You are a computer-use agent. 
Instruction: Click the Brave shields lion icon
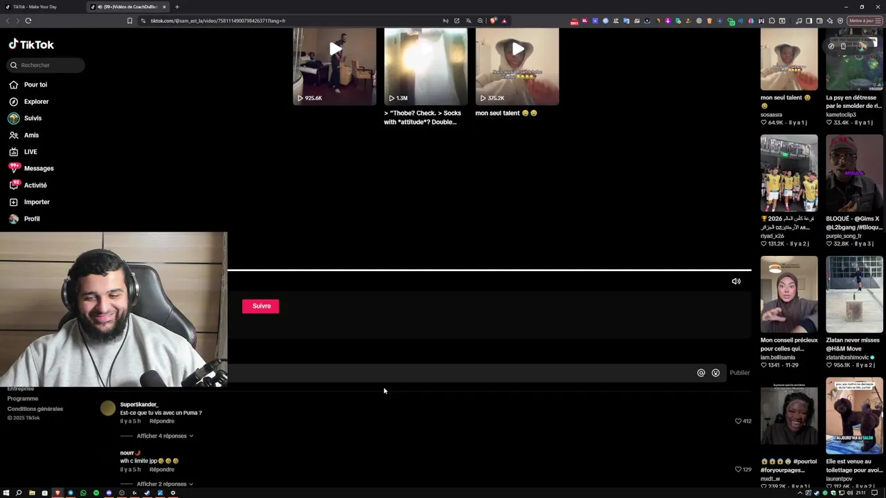tap(493, 21)
